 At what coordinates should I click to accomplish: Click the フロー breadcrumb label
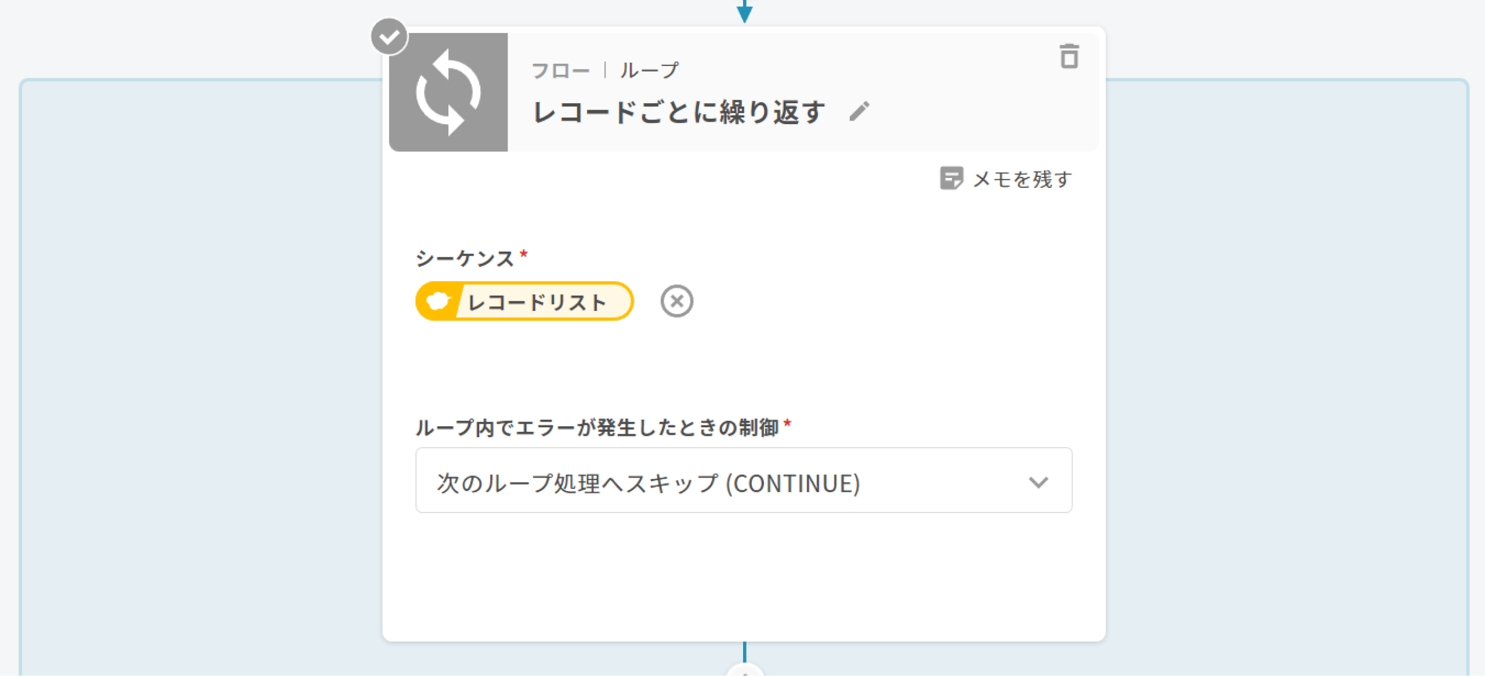coord(560,71)
